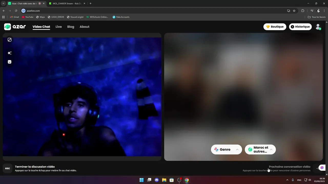Open the Gmail bookmark

tap(14, 17)
